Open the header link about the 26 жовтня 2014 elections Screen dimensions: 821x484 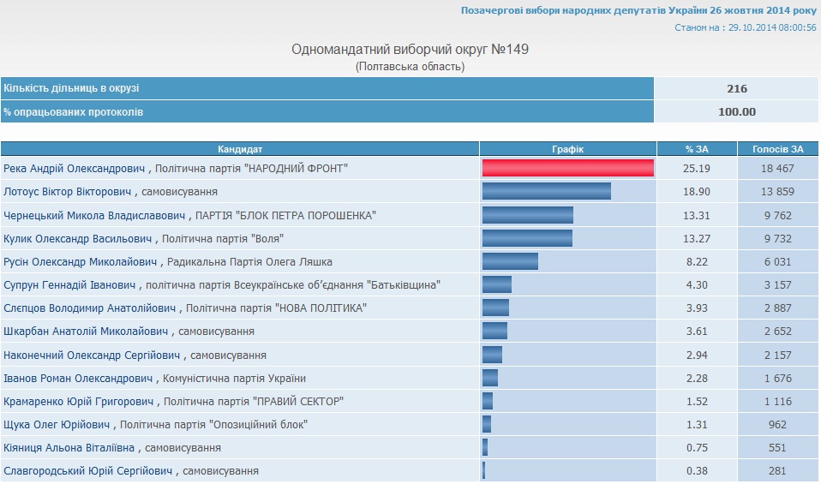tap(638, 10)
